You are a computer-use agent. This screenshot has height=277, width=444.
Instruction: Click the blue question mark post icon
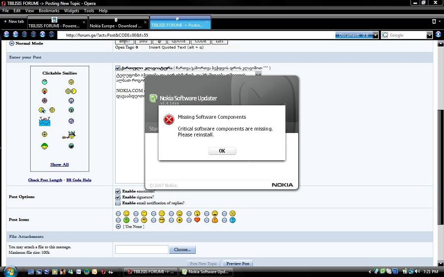pos(232,220)
